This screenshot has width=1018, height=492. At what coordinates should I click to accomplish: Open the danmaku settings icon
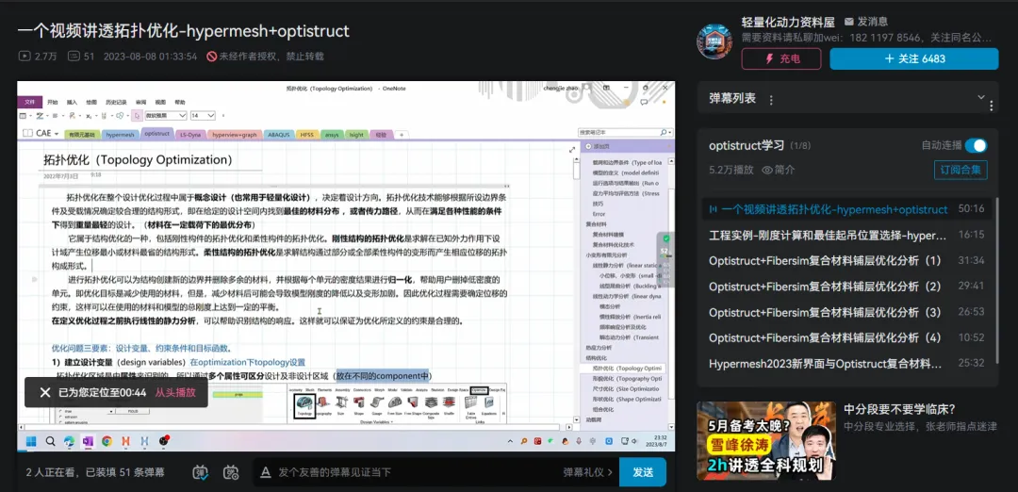click(231, 472)
